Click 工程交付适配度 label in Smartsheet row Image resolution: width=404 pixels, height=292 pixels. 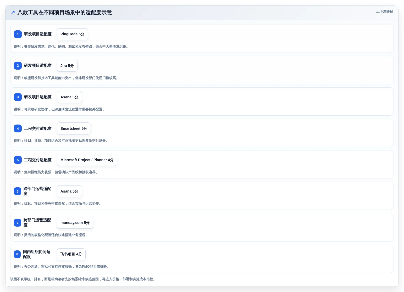point(38,128)
